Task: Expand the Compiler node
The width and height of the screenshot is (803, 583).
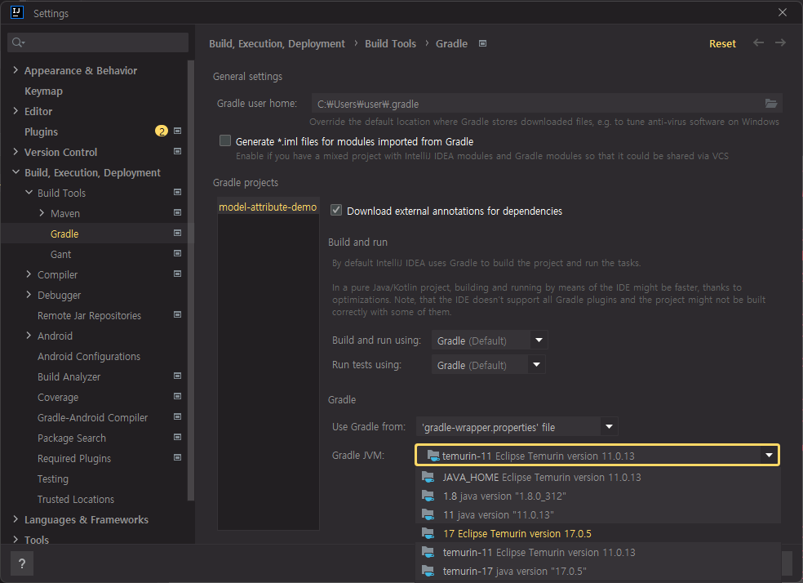Action: (x=29, y=274)
